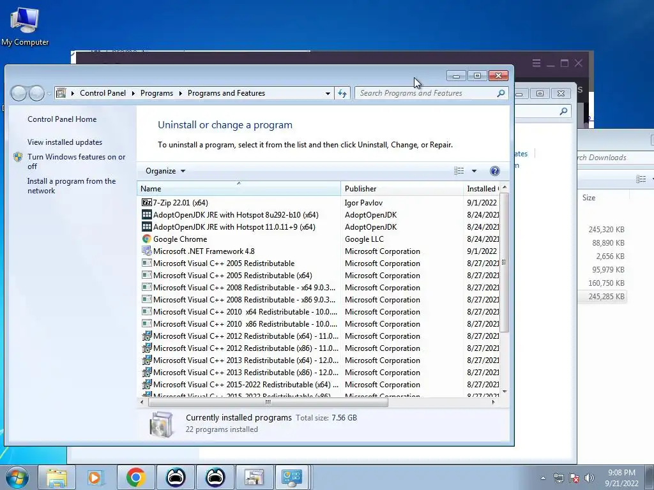Open View installed updates link
The image size is (654, 490).
(65, 142)
